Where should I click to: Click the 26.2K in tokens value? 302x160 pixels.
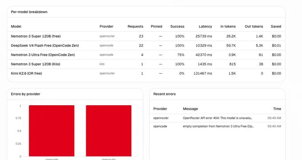click(231, 36)
